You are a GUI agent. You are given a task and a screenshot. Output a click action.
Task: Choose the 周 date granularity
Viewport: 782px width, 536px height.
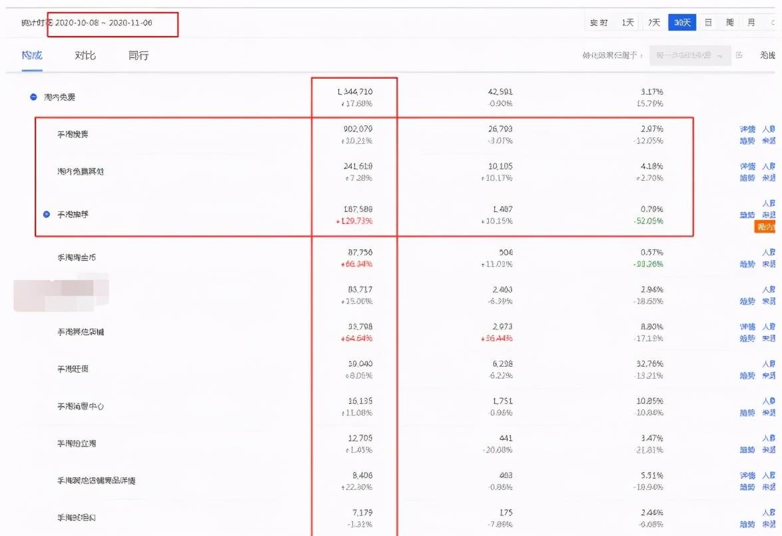coord(730,23)
